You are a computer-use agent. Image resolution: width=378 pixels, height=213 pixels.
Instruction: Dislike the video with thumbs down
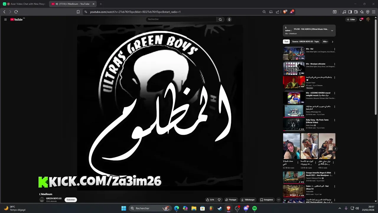pyautogui.click(x=219, y=200)
